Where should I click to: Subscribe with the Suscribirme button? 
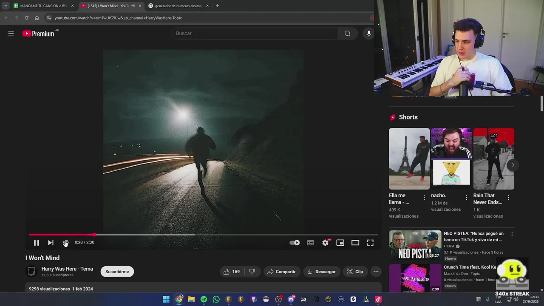point(117,272)
